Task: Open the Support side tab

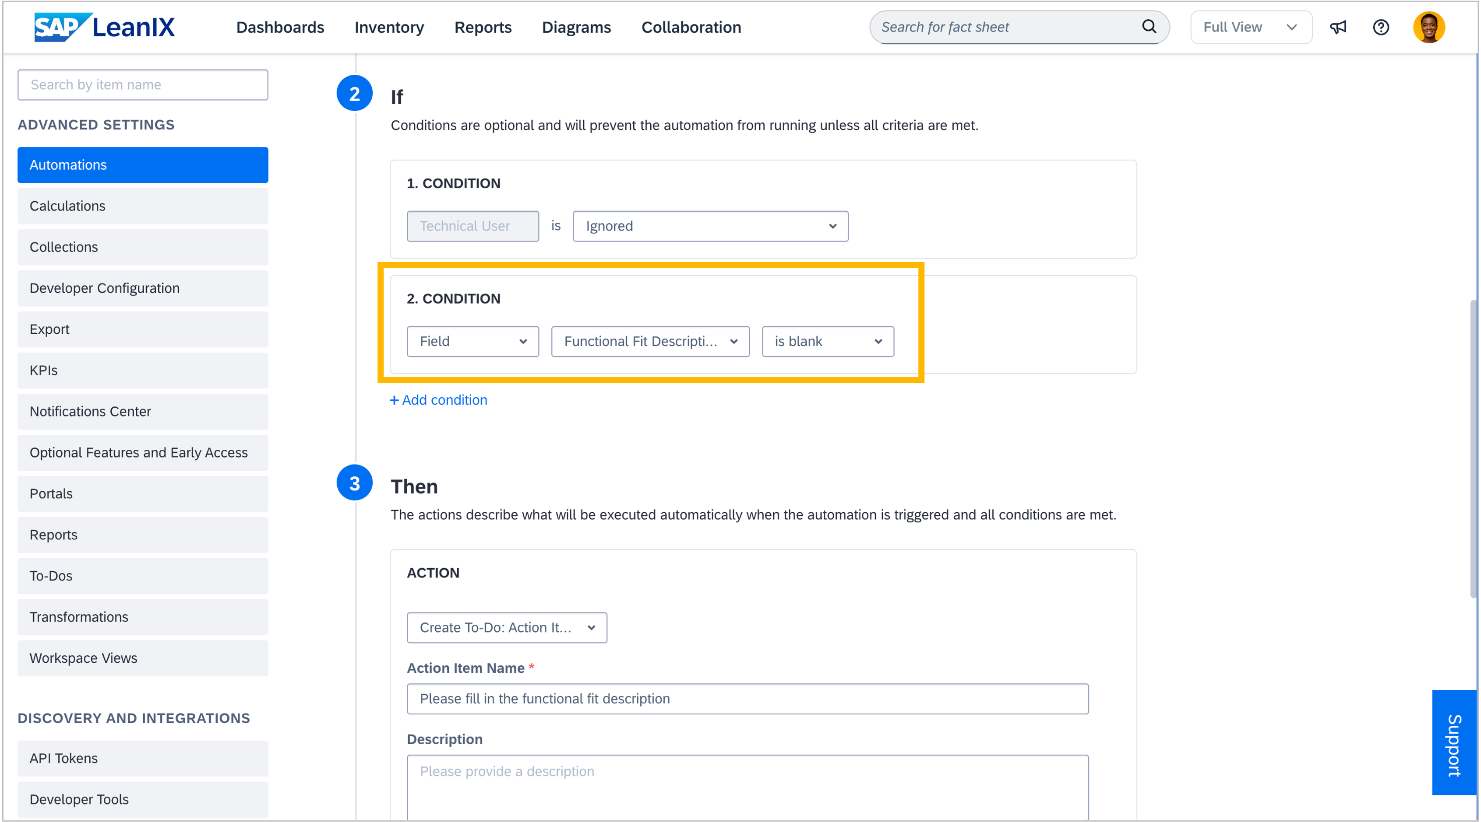Action: pos(1454,742)
